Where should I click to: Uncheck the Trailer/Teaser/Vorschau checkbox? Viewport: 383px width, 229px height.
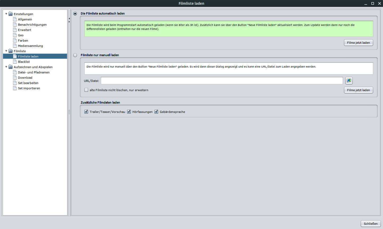tap(86, 112)
